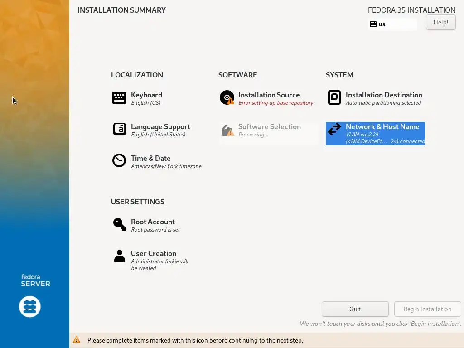Click 'English (United States)' text
Screen dimensions: 464x348
158,135
